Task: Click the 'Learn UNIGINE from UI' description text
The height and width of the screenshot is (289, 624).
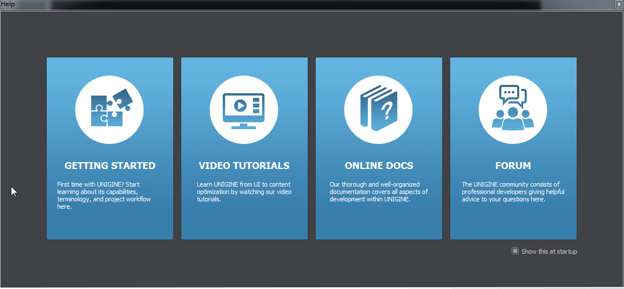Action: pos(244,192)
